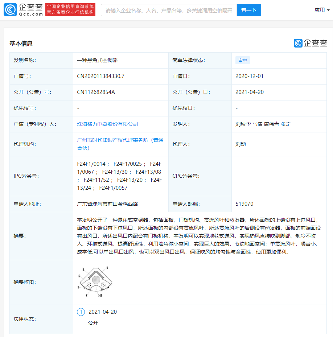The width and height of the screenshot is (333, 337).
Task: Open the 应用 dropdown menu
Action: (x=322, y=10)
